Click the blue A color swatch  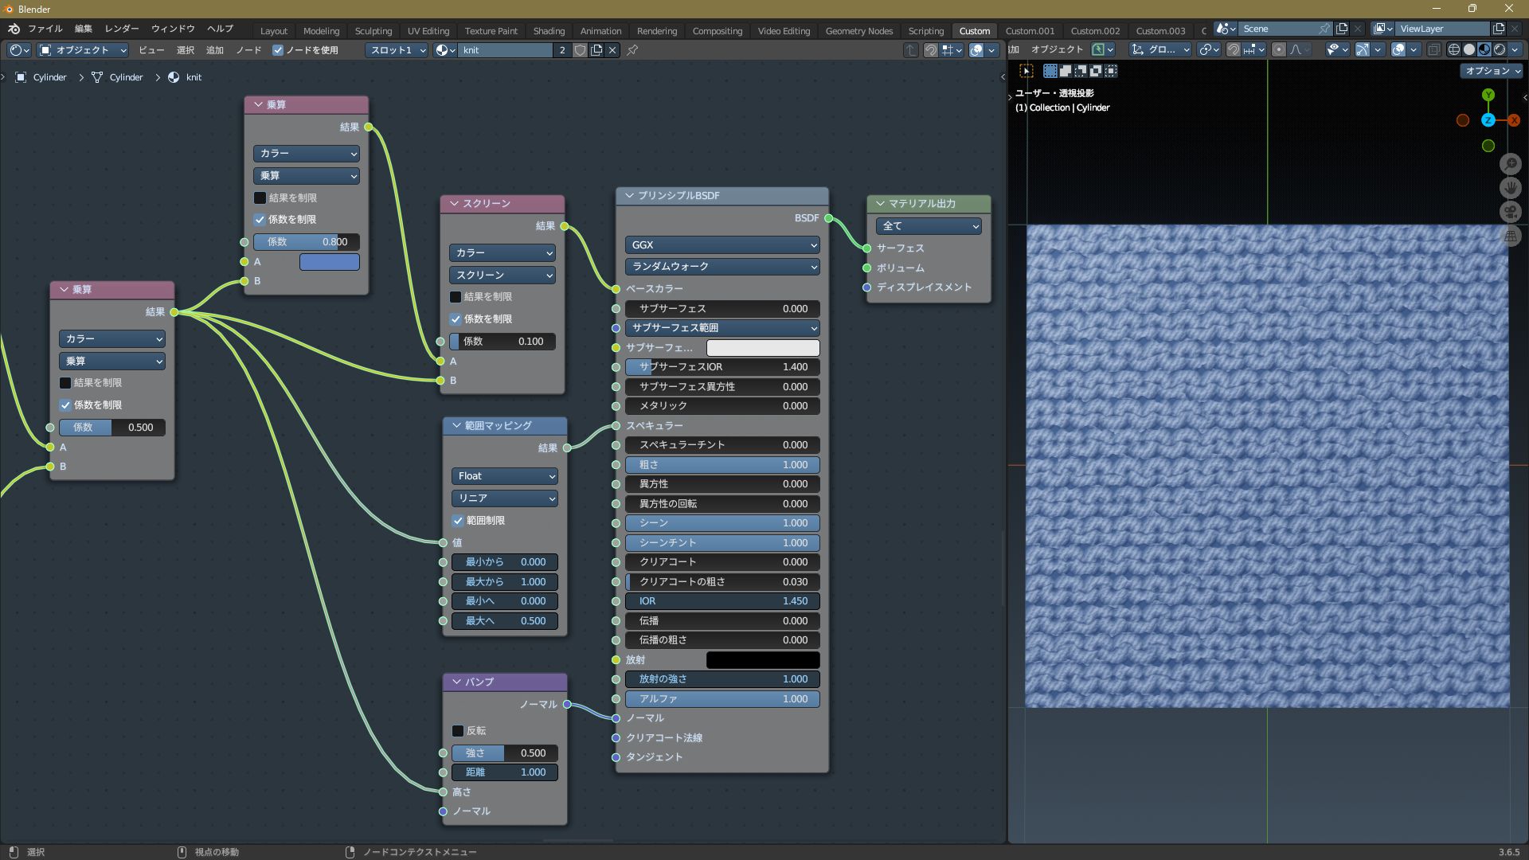point(329,261)
